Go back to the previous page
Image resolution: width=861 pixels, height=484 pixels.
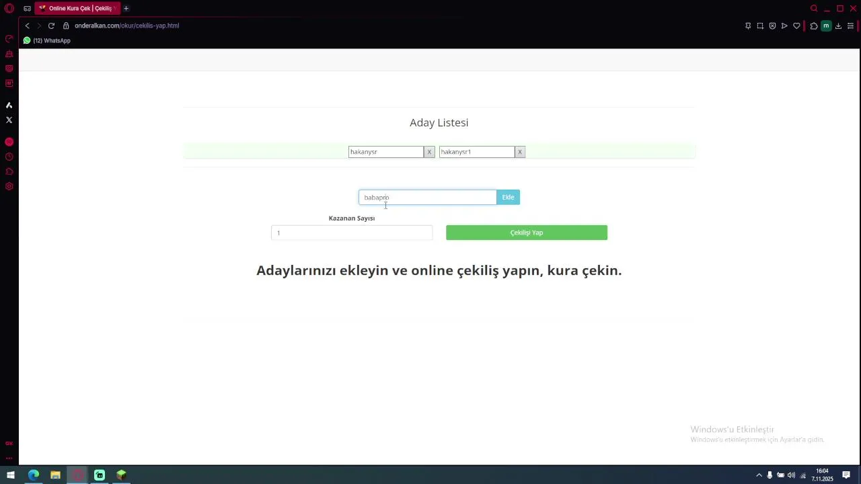27,26
